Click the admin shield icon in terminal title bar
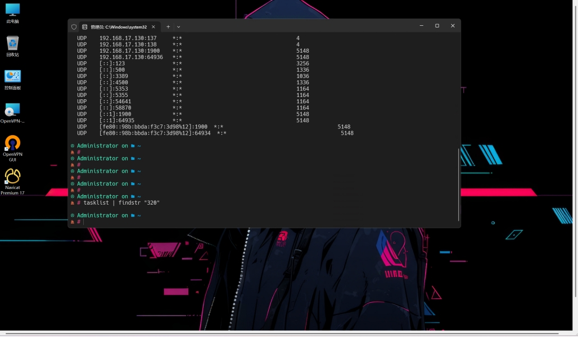Screen dimensions: 578x337 74,26
